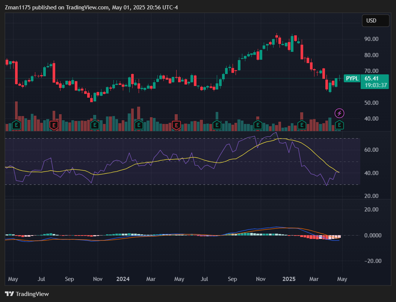Open the earnings badge near August 2024
Viewport: 396px width, 302px height.
click(x=216, y=125)
